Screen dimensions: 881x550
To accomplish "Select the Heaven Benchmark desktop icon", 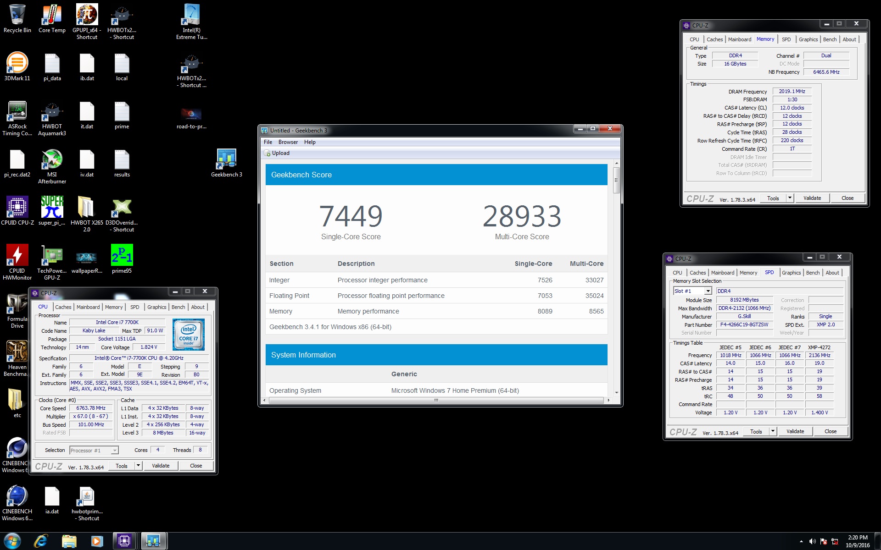I will (17, 358).
